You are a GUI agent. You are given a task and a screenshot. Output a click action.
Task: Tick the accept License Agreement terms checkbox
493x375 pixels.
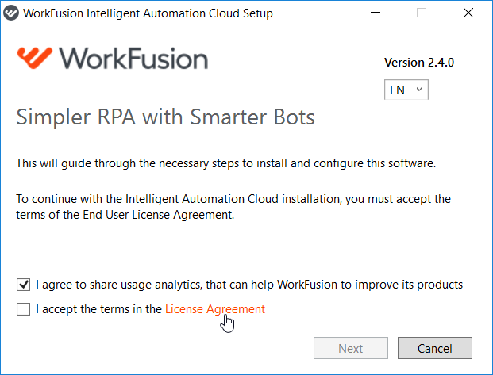(23, 309)
